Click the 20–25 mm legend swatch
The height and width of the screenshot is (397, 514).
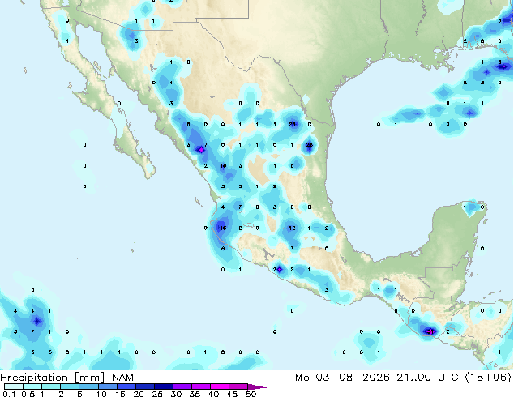[144, 386]
